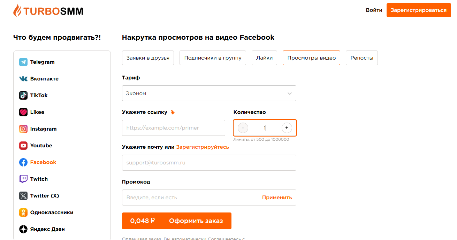The width and height of the screenshot is (457, 240).
Task: Decrease quantity with the minus button
Action: (243, 128)
